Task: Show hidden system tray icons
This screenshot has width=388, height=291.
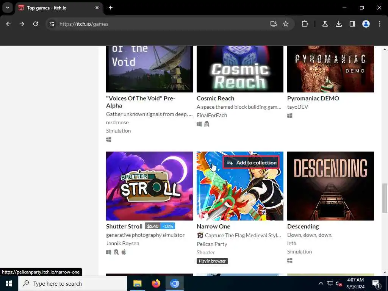Action: [x=321, y=283]
